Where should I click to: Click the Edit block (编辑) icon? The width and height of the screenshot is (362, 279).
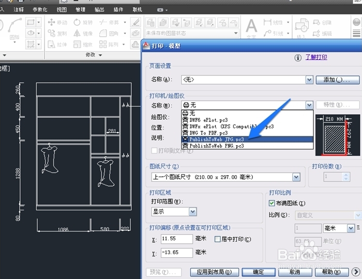322,34
